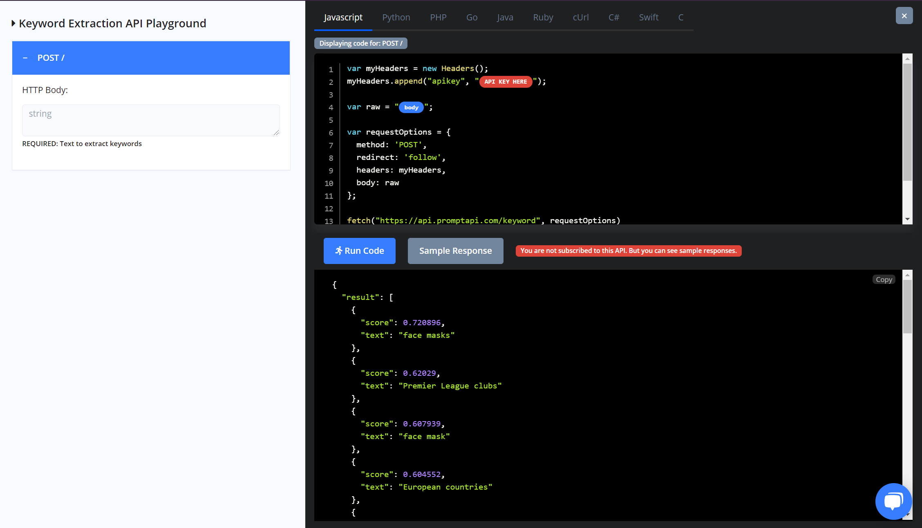
Task: Click the HTTP Body string input field
Action: (150, 120)
